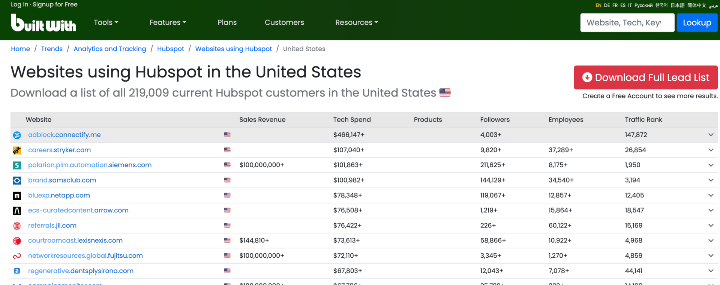Click the Connectify favicon beside adblock.connectify.me

tap(17, 135)
